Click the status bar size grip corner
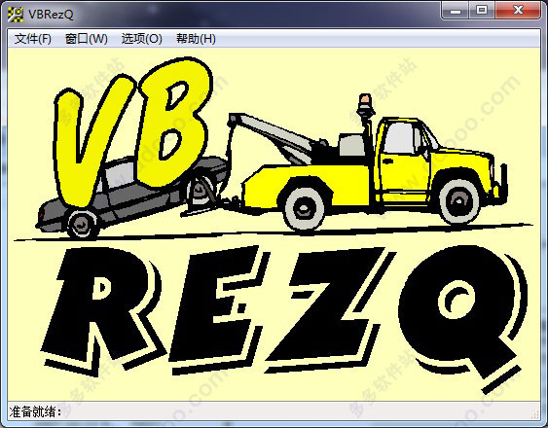The height and width of the screenshot is (428, 548). 535,414
